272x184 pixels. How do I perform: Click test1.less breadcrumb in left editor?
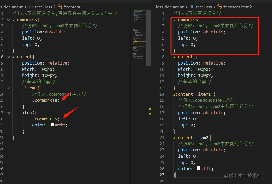(x=43, y=7)
